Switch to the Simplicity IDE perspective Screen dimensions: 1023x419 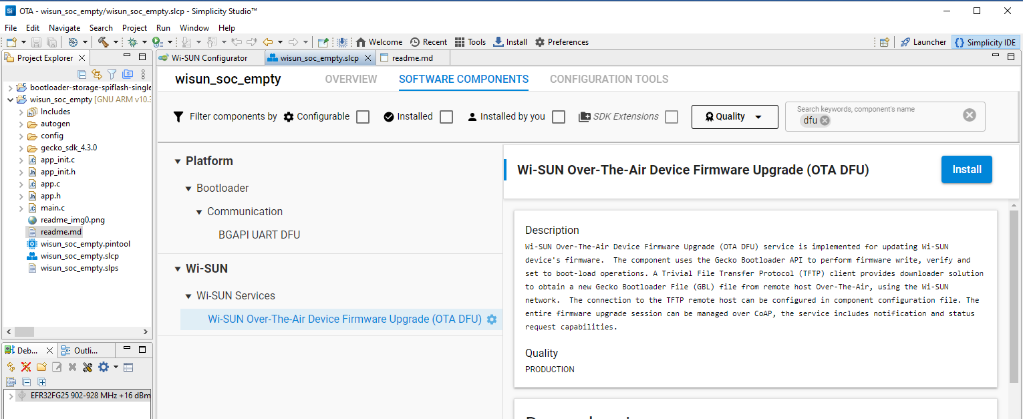pos(985,42)
